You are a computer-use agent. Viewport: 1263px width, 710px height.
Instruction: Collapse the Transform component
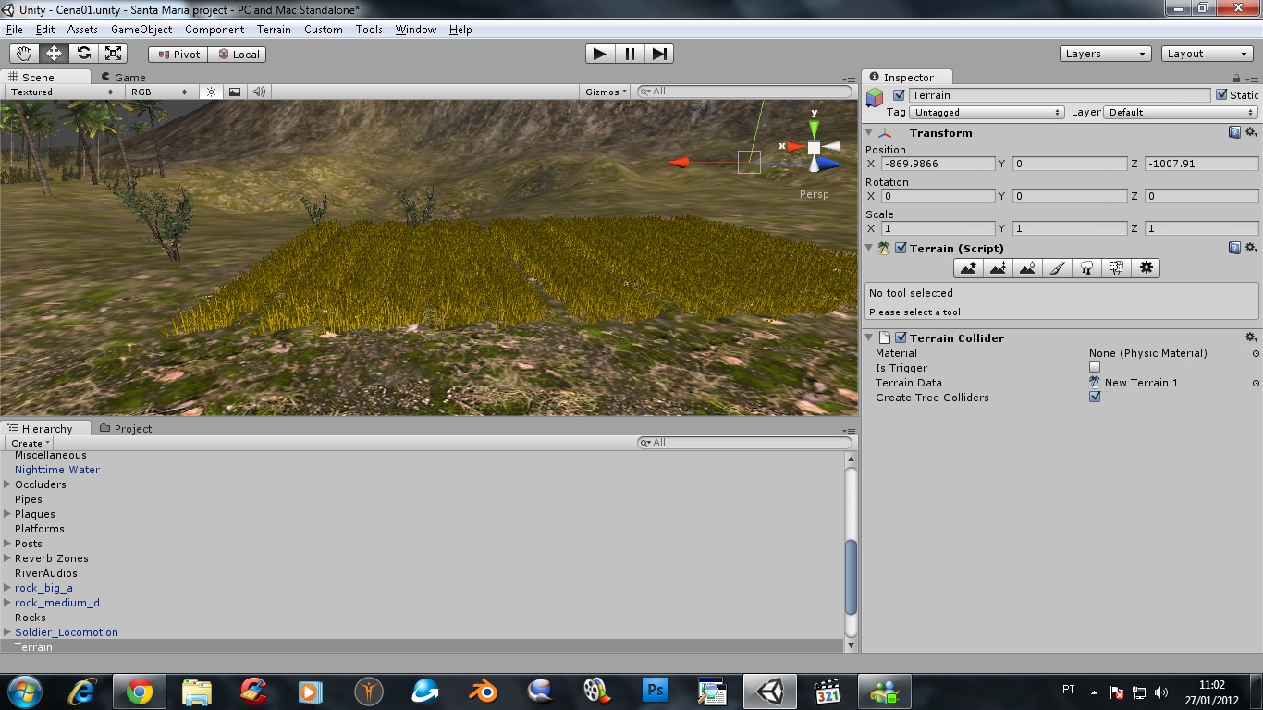867,132
